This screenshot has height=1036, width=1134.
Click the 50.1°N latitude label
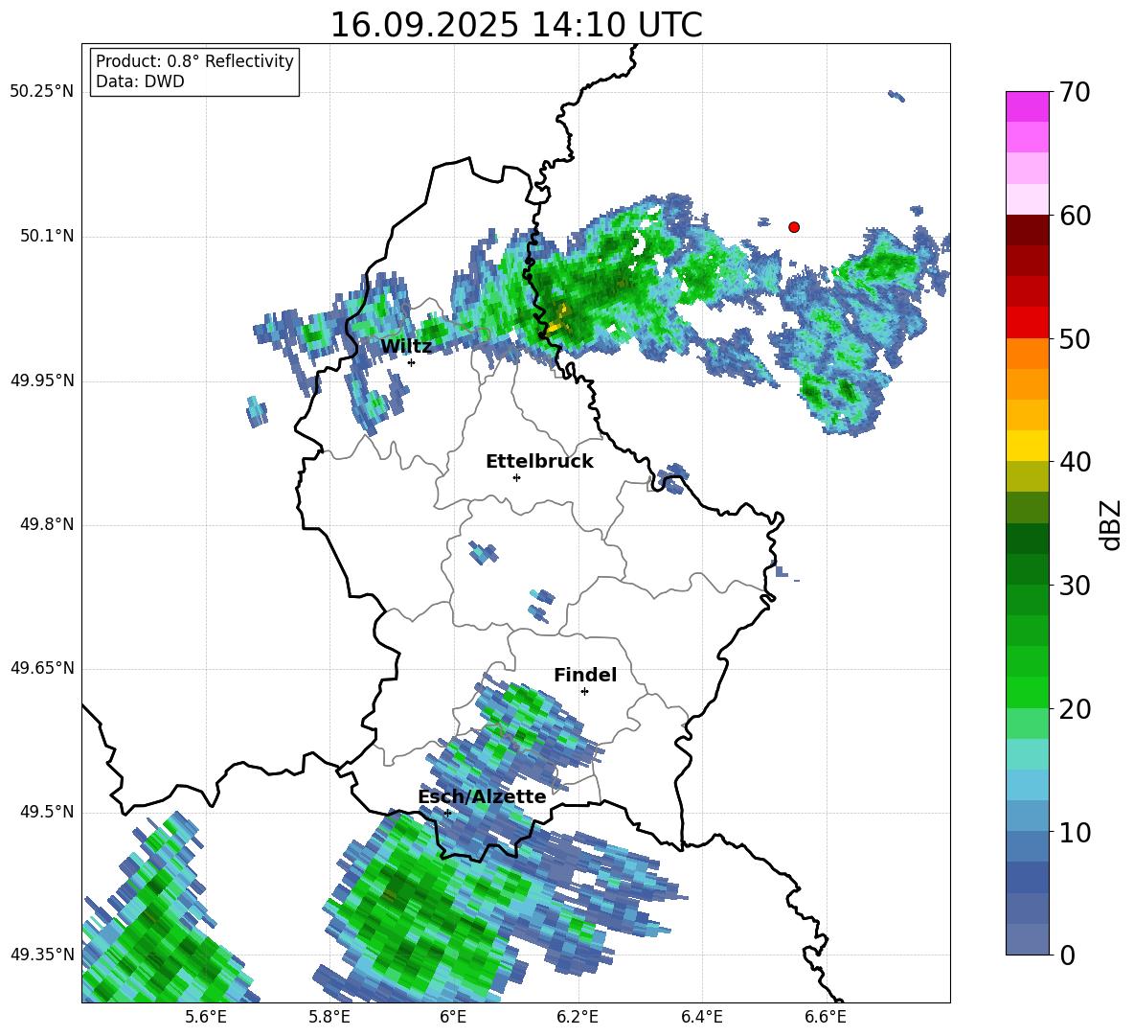pyautogui.click(x=47, y=237)
